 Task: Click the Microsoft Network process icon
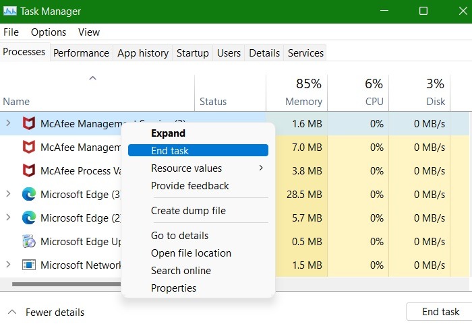point(29,265)
